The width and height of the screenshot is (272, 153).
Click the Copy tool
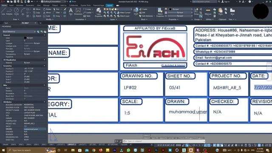coord(37,12)
